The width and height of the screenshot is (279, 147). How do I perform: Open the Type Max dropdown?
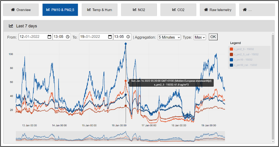tap(200, 37)
